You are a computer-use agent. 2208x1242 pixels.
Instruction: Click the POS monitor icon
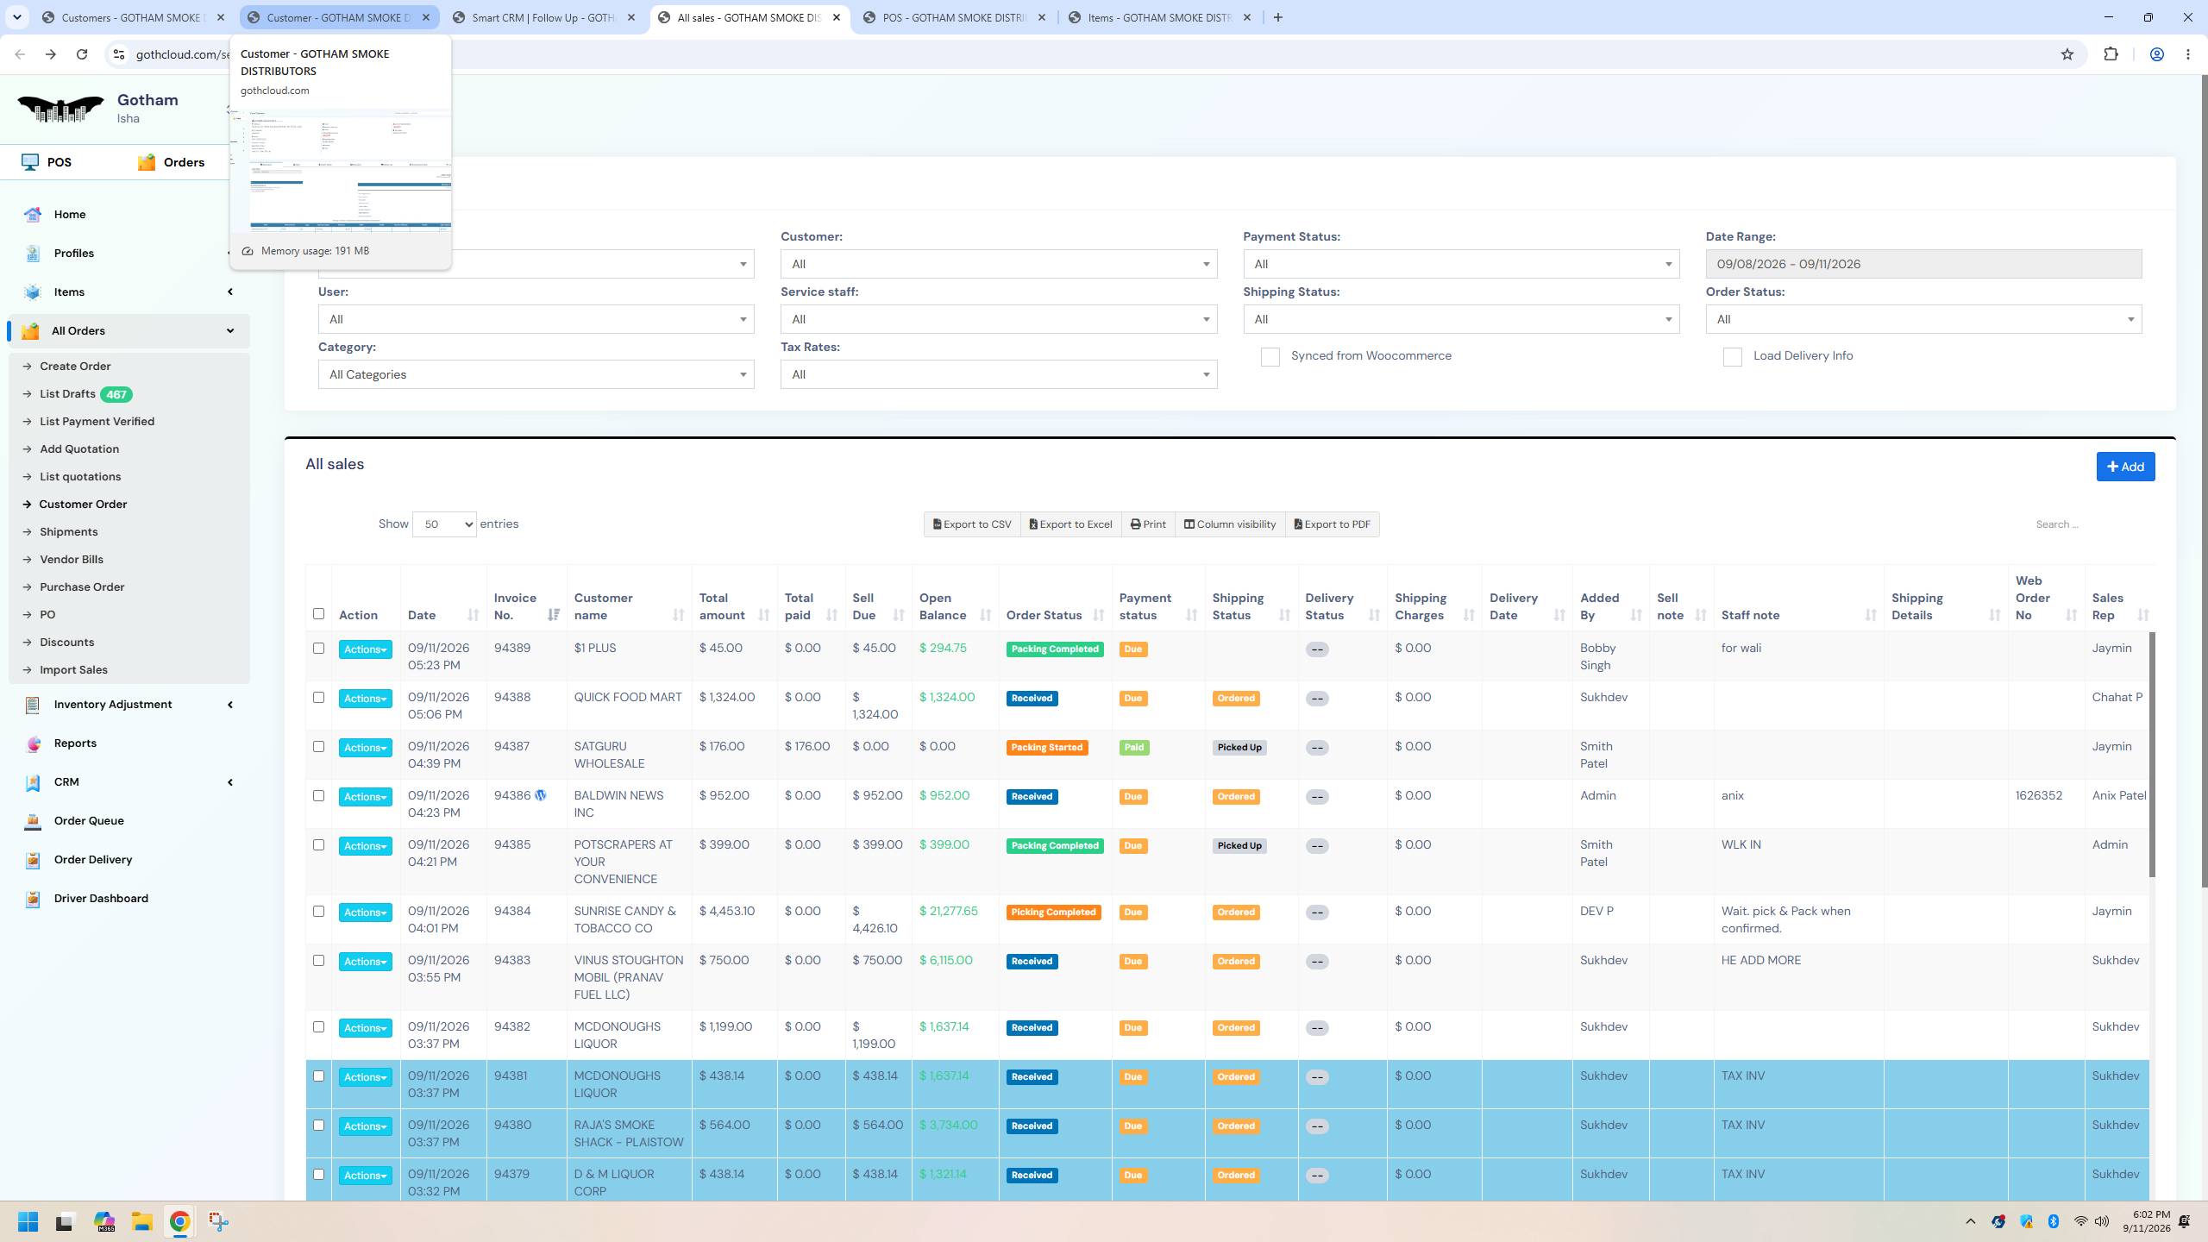coord(30,162)
